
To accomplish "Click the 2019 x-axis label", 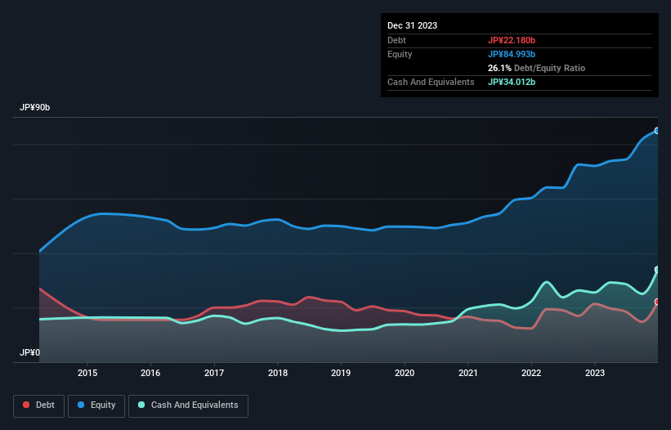I will coord(341,373).
